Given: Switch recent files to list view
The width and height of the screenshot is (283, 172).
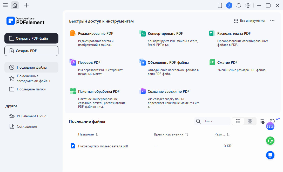Looking at the screenshot, I should (238, 121).
